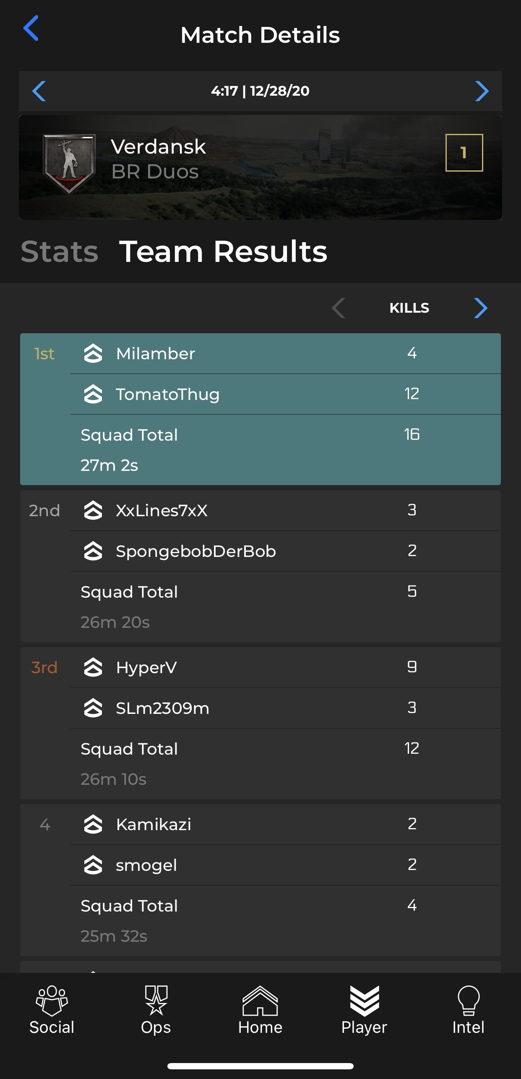Open player TomatoThug's row
This screenshot has width=521, height=1079.
click(286, 394)
